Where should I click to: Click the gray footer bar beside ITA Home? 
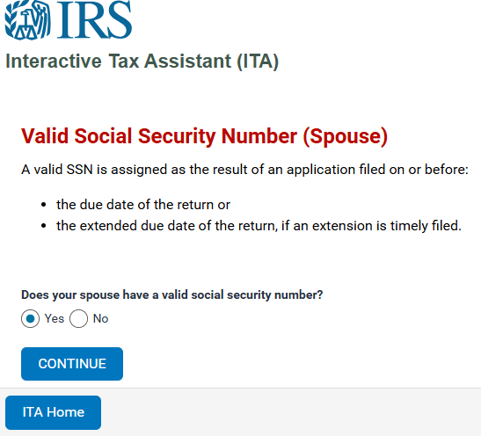point(291,412)
